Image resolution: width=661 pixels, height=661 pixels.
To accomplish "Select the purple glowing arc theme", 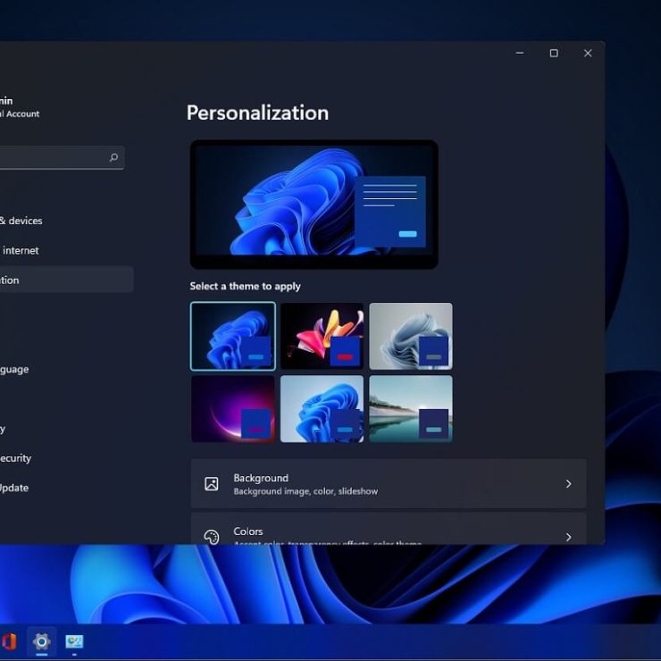I will pyautogui.click(x=233, y=409).
